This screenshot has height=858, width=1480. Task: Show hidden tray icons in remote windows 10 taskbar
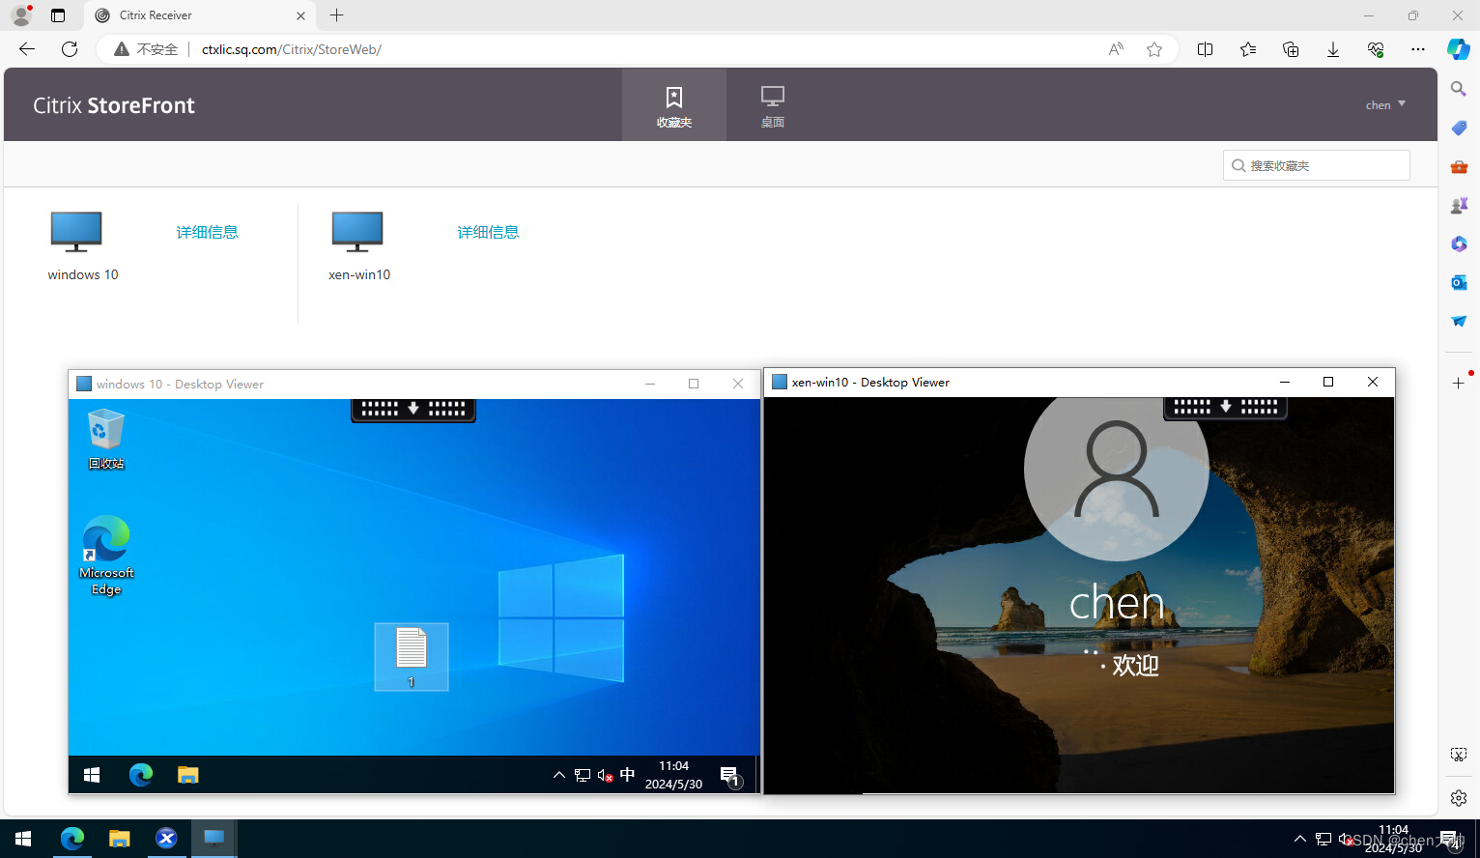pyautogui.click(x=558, y=775)
